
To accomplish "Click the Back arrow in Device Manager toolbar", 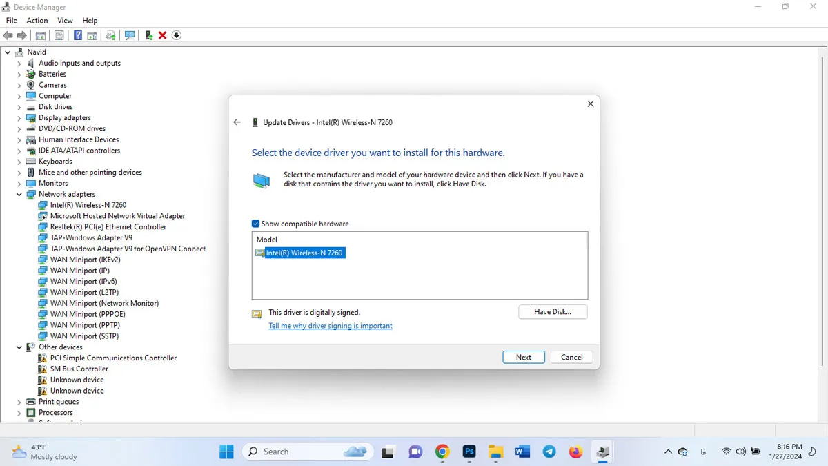I will 8,35.
